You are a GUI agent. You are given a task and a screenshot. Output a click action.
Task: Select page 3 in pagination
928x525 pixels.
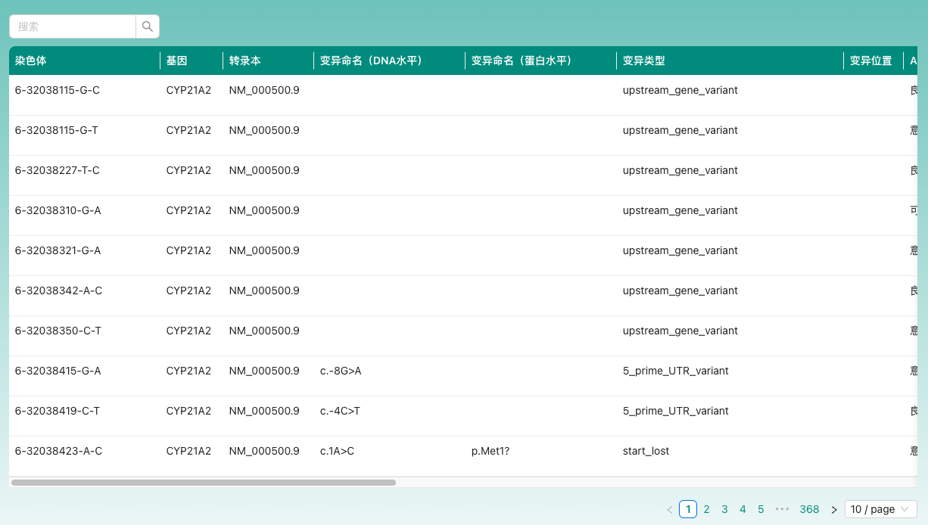click(724, 509)
